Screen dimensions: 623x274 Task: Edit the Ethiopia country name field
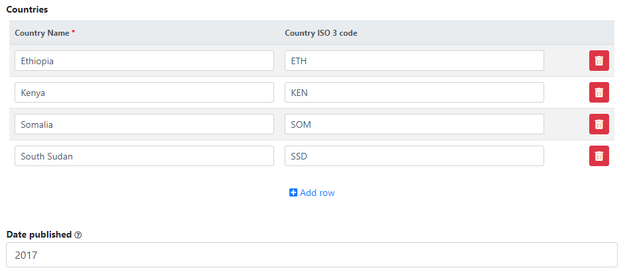[x=144, y=60]
